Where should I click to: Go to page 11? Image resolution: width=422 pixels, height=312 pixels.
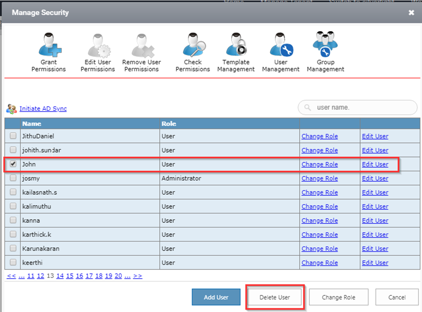pos(31,276)
